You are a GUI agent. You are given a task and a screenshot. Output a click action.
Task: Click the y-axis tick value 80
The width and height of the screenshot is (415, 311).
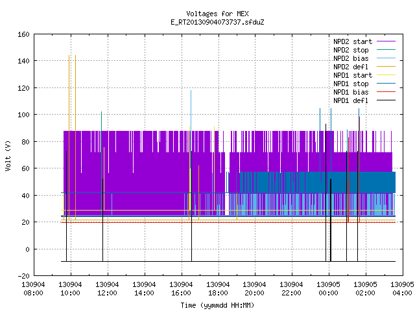[x=25, y=142]
